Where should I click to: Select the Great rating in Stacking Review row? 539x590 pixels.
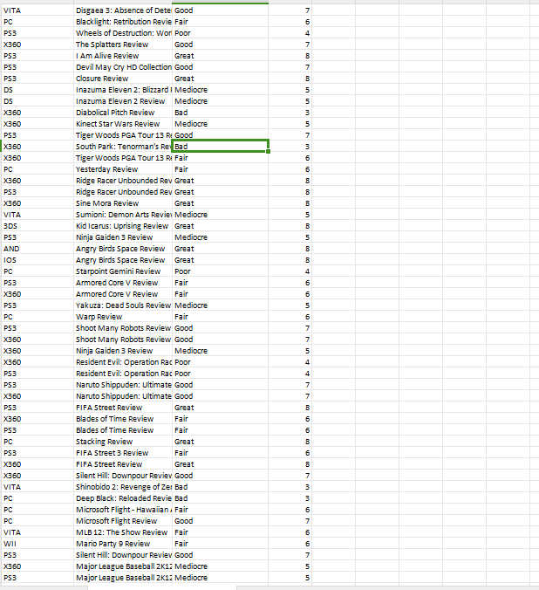221,442
